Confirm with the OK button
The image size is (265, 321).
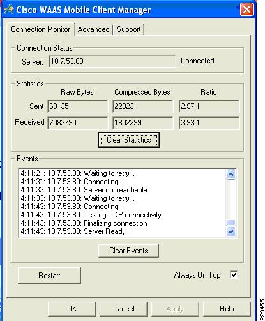tap(72, 309)
